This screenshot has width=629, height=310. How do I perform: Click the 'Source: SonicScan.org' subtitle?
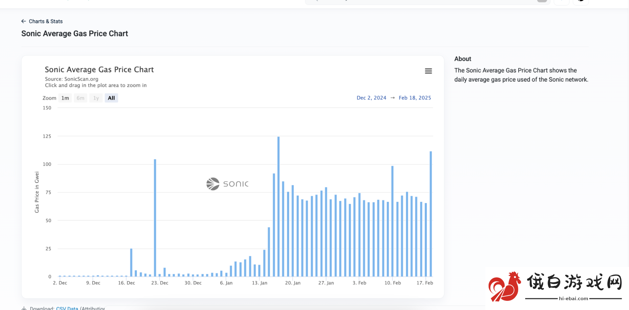pos(72,79)
